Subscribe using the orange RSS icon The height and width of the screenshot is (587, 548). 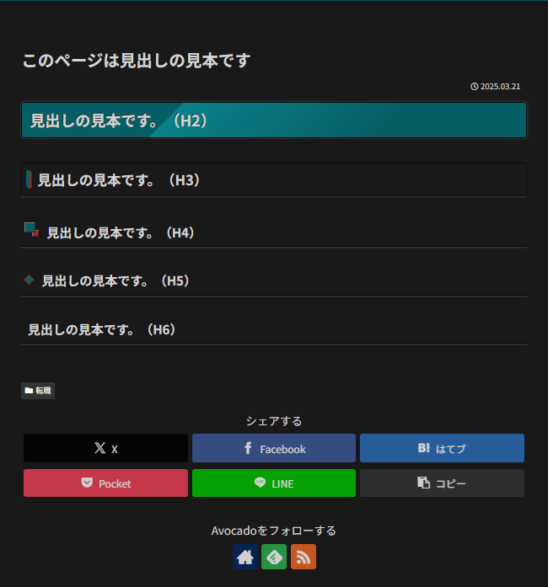pos(304,557)
